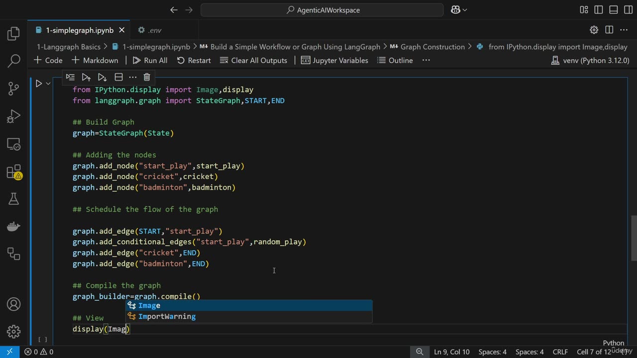Viewport: 637px width, 358px height.
Task: Open the Explorer view in activity bar
Action: pyautogui.click(x=13, y=34)
